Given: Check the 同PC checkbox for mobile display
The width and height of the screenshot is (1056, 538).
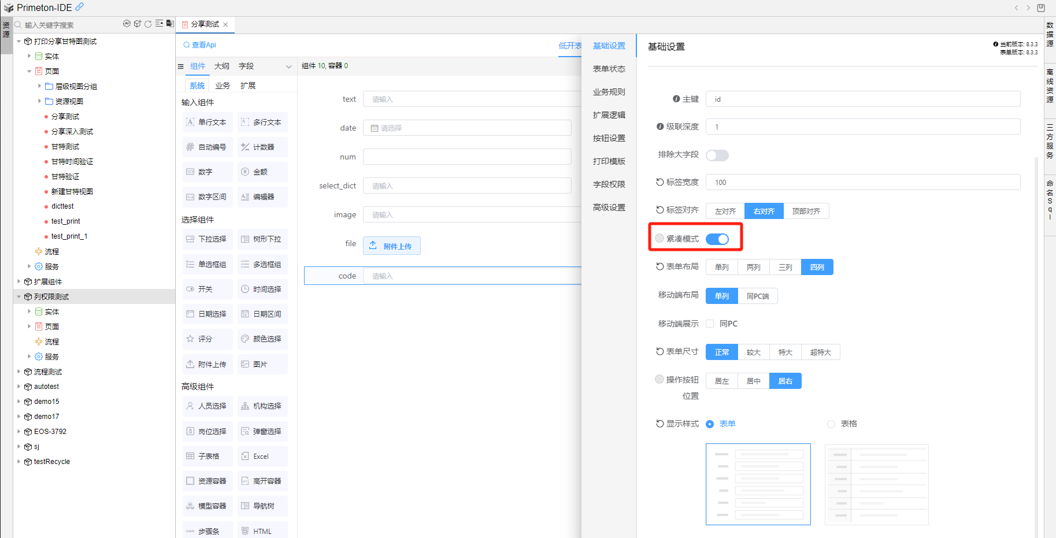Looking at the screenshot, I should point(710,324).
